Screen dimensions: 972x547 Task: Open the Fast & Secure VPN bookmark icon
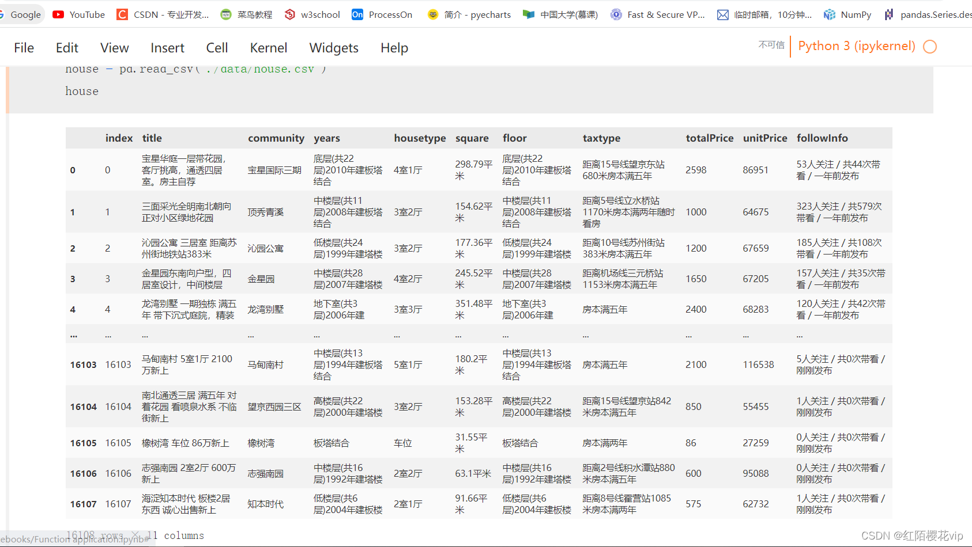[x=616, y=14]
